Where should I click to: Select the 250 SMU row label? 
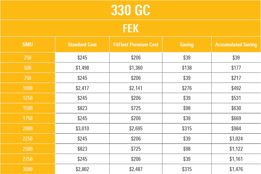click(28, 58)
